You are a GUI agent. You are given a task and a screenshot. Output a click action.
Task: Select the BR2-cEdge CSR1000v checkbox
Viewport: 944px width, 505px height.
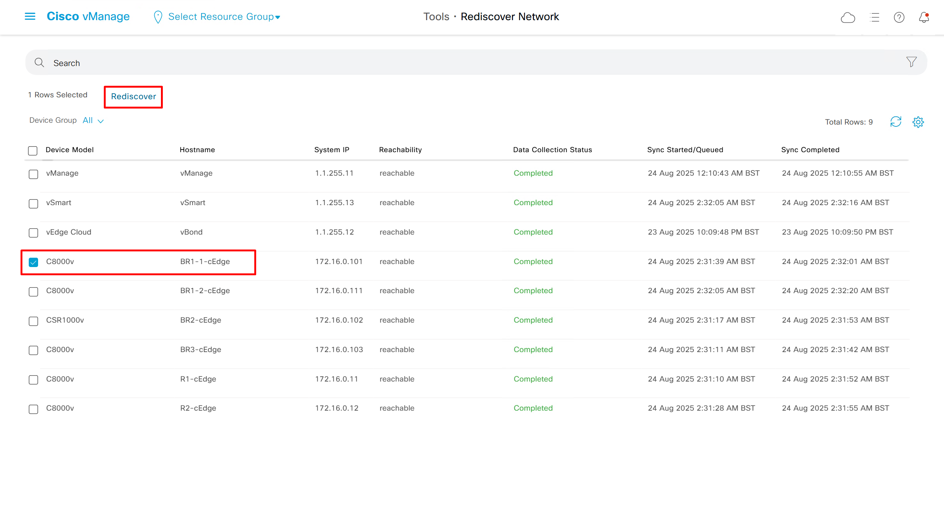pos(33,321)
